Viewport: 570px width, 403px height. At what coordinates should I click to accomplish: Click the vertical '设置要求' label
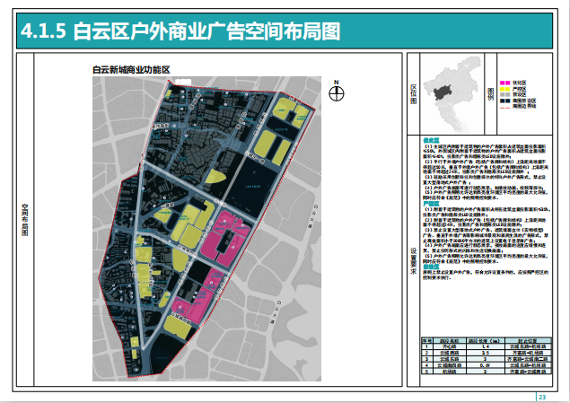413,261
